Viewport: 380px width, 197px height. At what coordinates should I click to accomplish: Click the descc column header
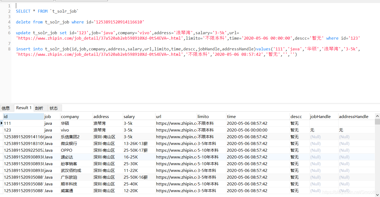(x=299, y=116)
